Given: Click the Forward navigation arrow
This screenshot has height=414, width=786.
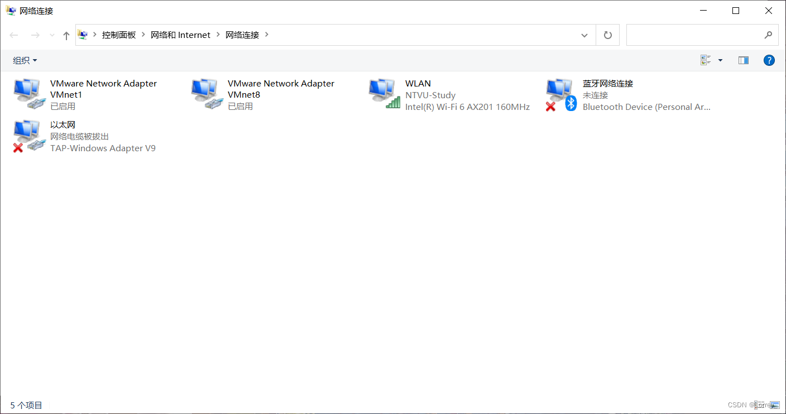Looking at the screenshot, I should (35, 35).
